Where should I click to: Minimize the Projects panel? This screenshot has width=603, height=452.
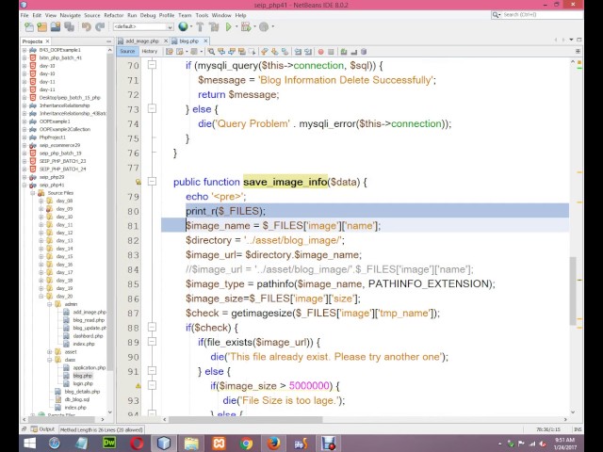click(109, 41)
